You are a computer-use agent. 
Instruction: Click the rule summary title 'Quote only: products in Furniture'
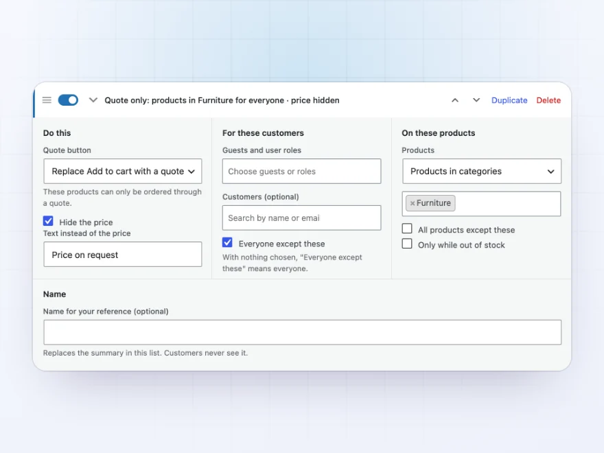222,100
